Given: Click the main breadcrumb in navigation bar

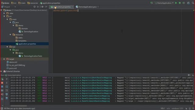Looking at the screenshot, I should click(x=22, y=3).
